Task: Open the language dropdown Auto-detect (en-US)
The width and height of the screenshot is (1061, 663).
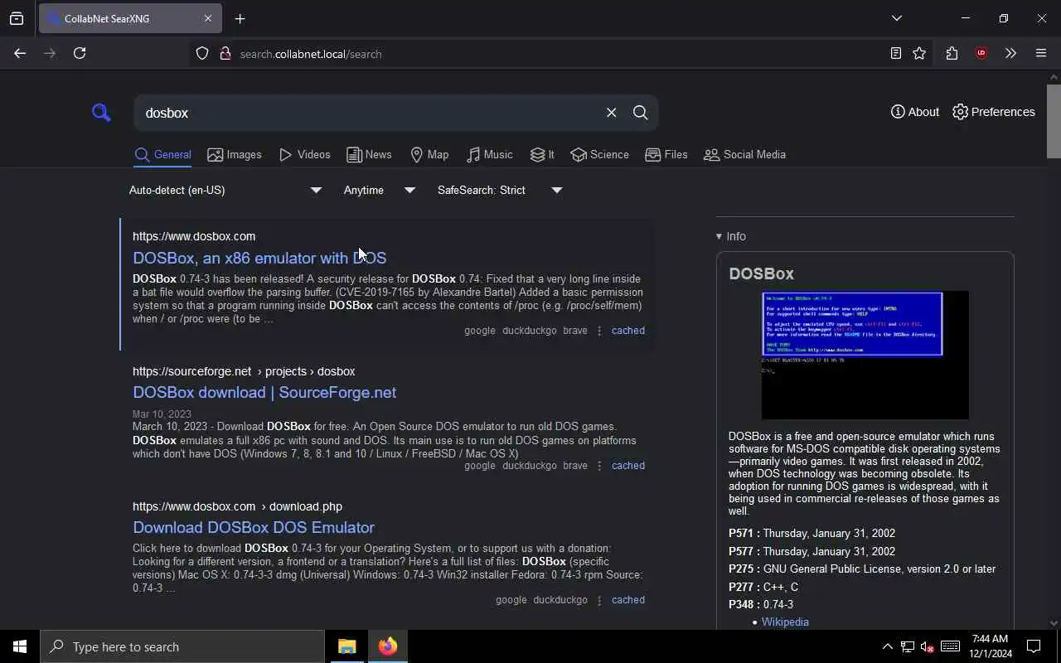Action: tap(225, 191)
